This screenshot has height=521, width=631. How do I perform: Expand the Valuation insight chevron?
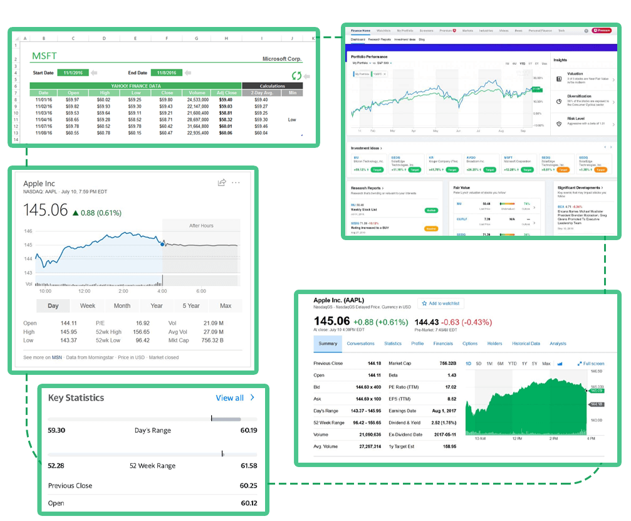click(x=613, y=80)
